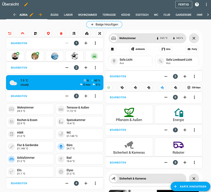Open the help question mark icon
The image size is (211, 192).
point(197,5)
